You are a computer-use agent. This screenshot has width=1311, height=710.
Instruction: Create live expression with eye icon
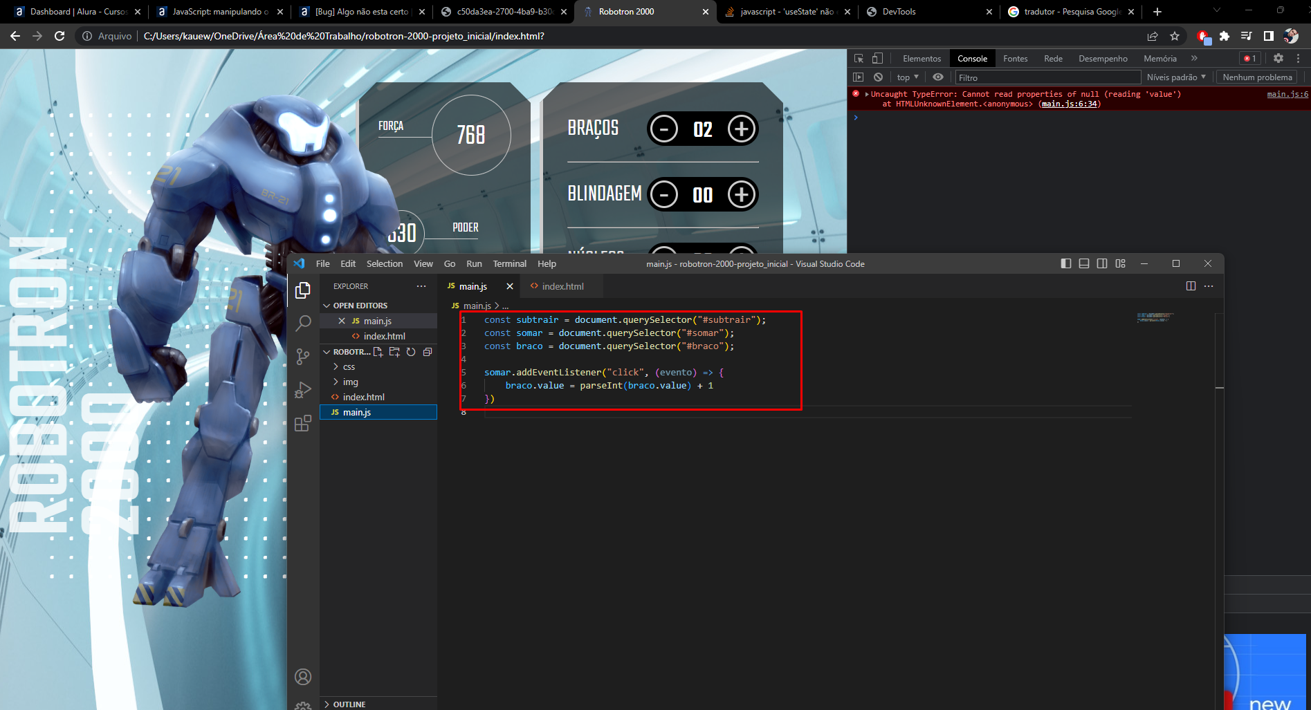coord(938,77)
